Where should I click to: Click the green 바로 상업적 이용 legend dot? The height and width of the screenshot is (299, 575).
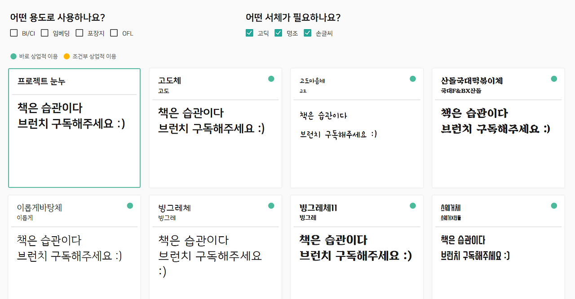click(x=13, y=56)
